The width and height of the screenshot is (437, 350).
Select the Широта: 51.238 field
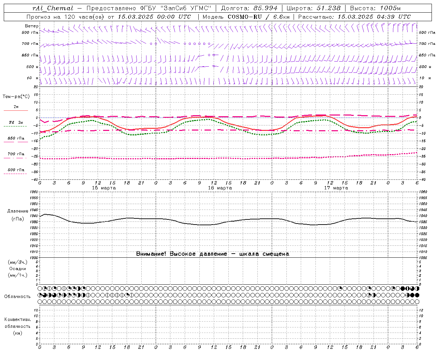[x=313, y=8]
